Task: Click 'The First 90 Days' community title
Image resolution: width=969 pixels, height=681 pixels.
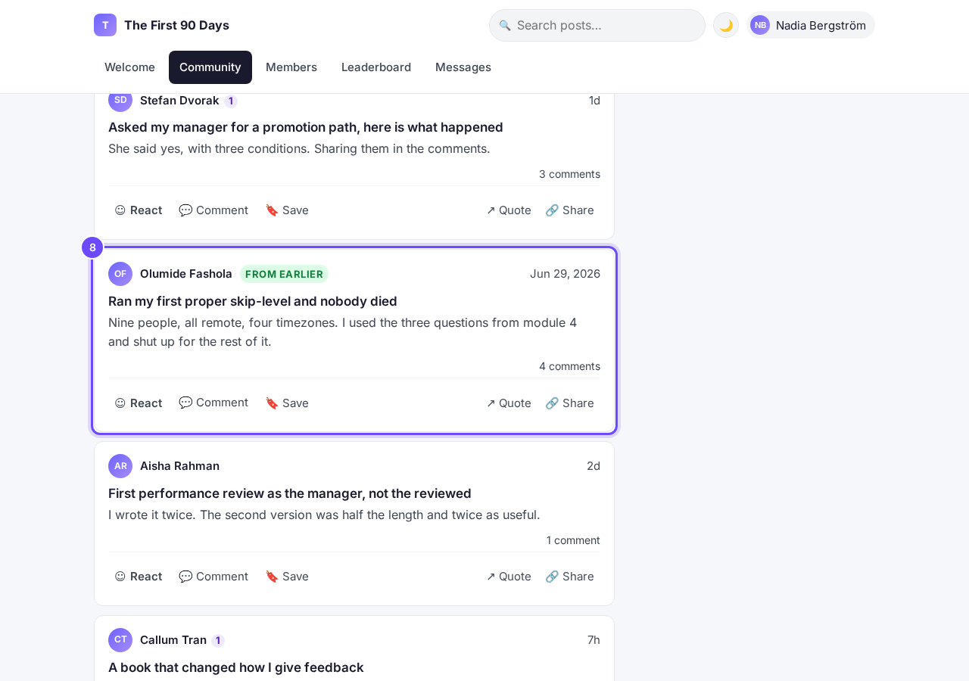Action: [x=176, y=25]
